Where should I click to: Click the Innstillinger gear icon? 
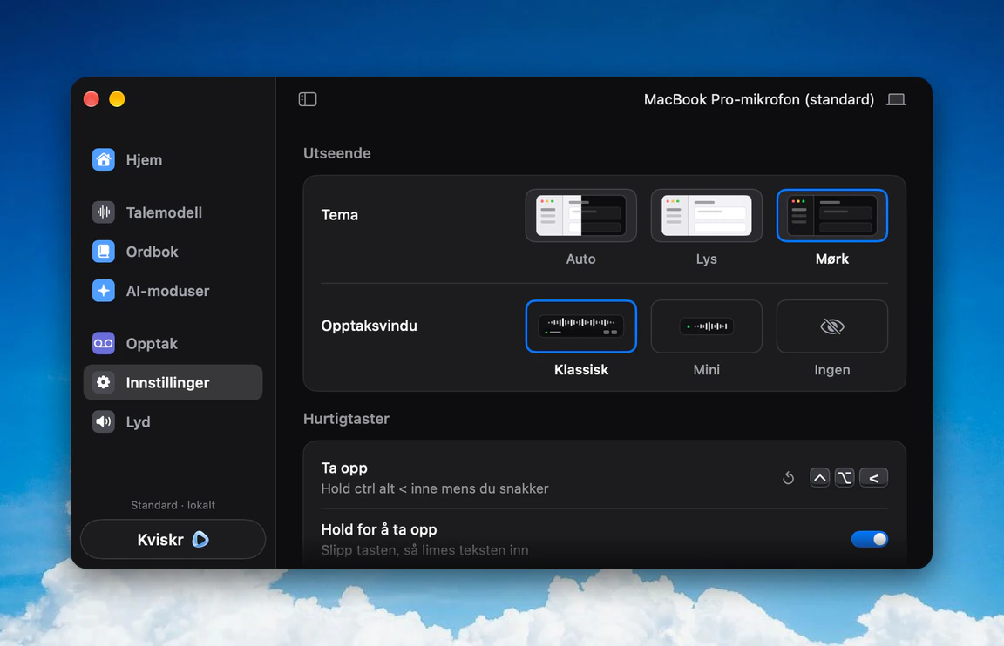[103, 382]
